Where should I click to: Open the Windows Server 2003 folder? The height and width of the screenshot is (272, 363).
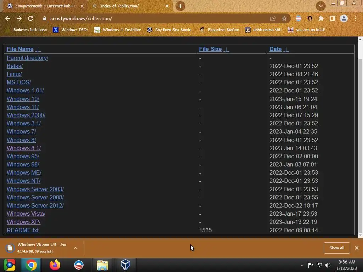point(35,189)
